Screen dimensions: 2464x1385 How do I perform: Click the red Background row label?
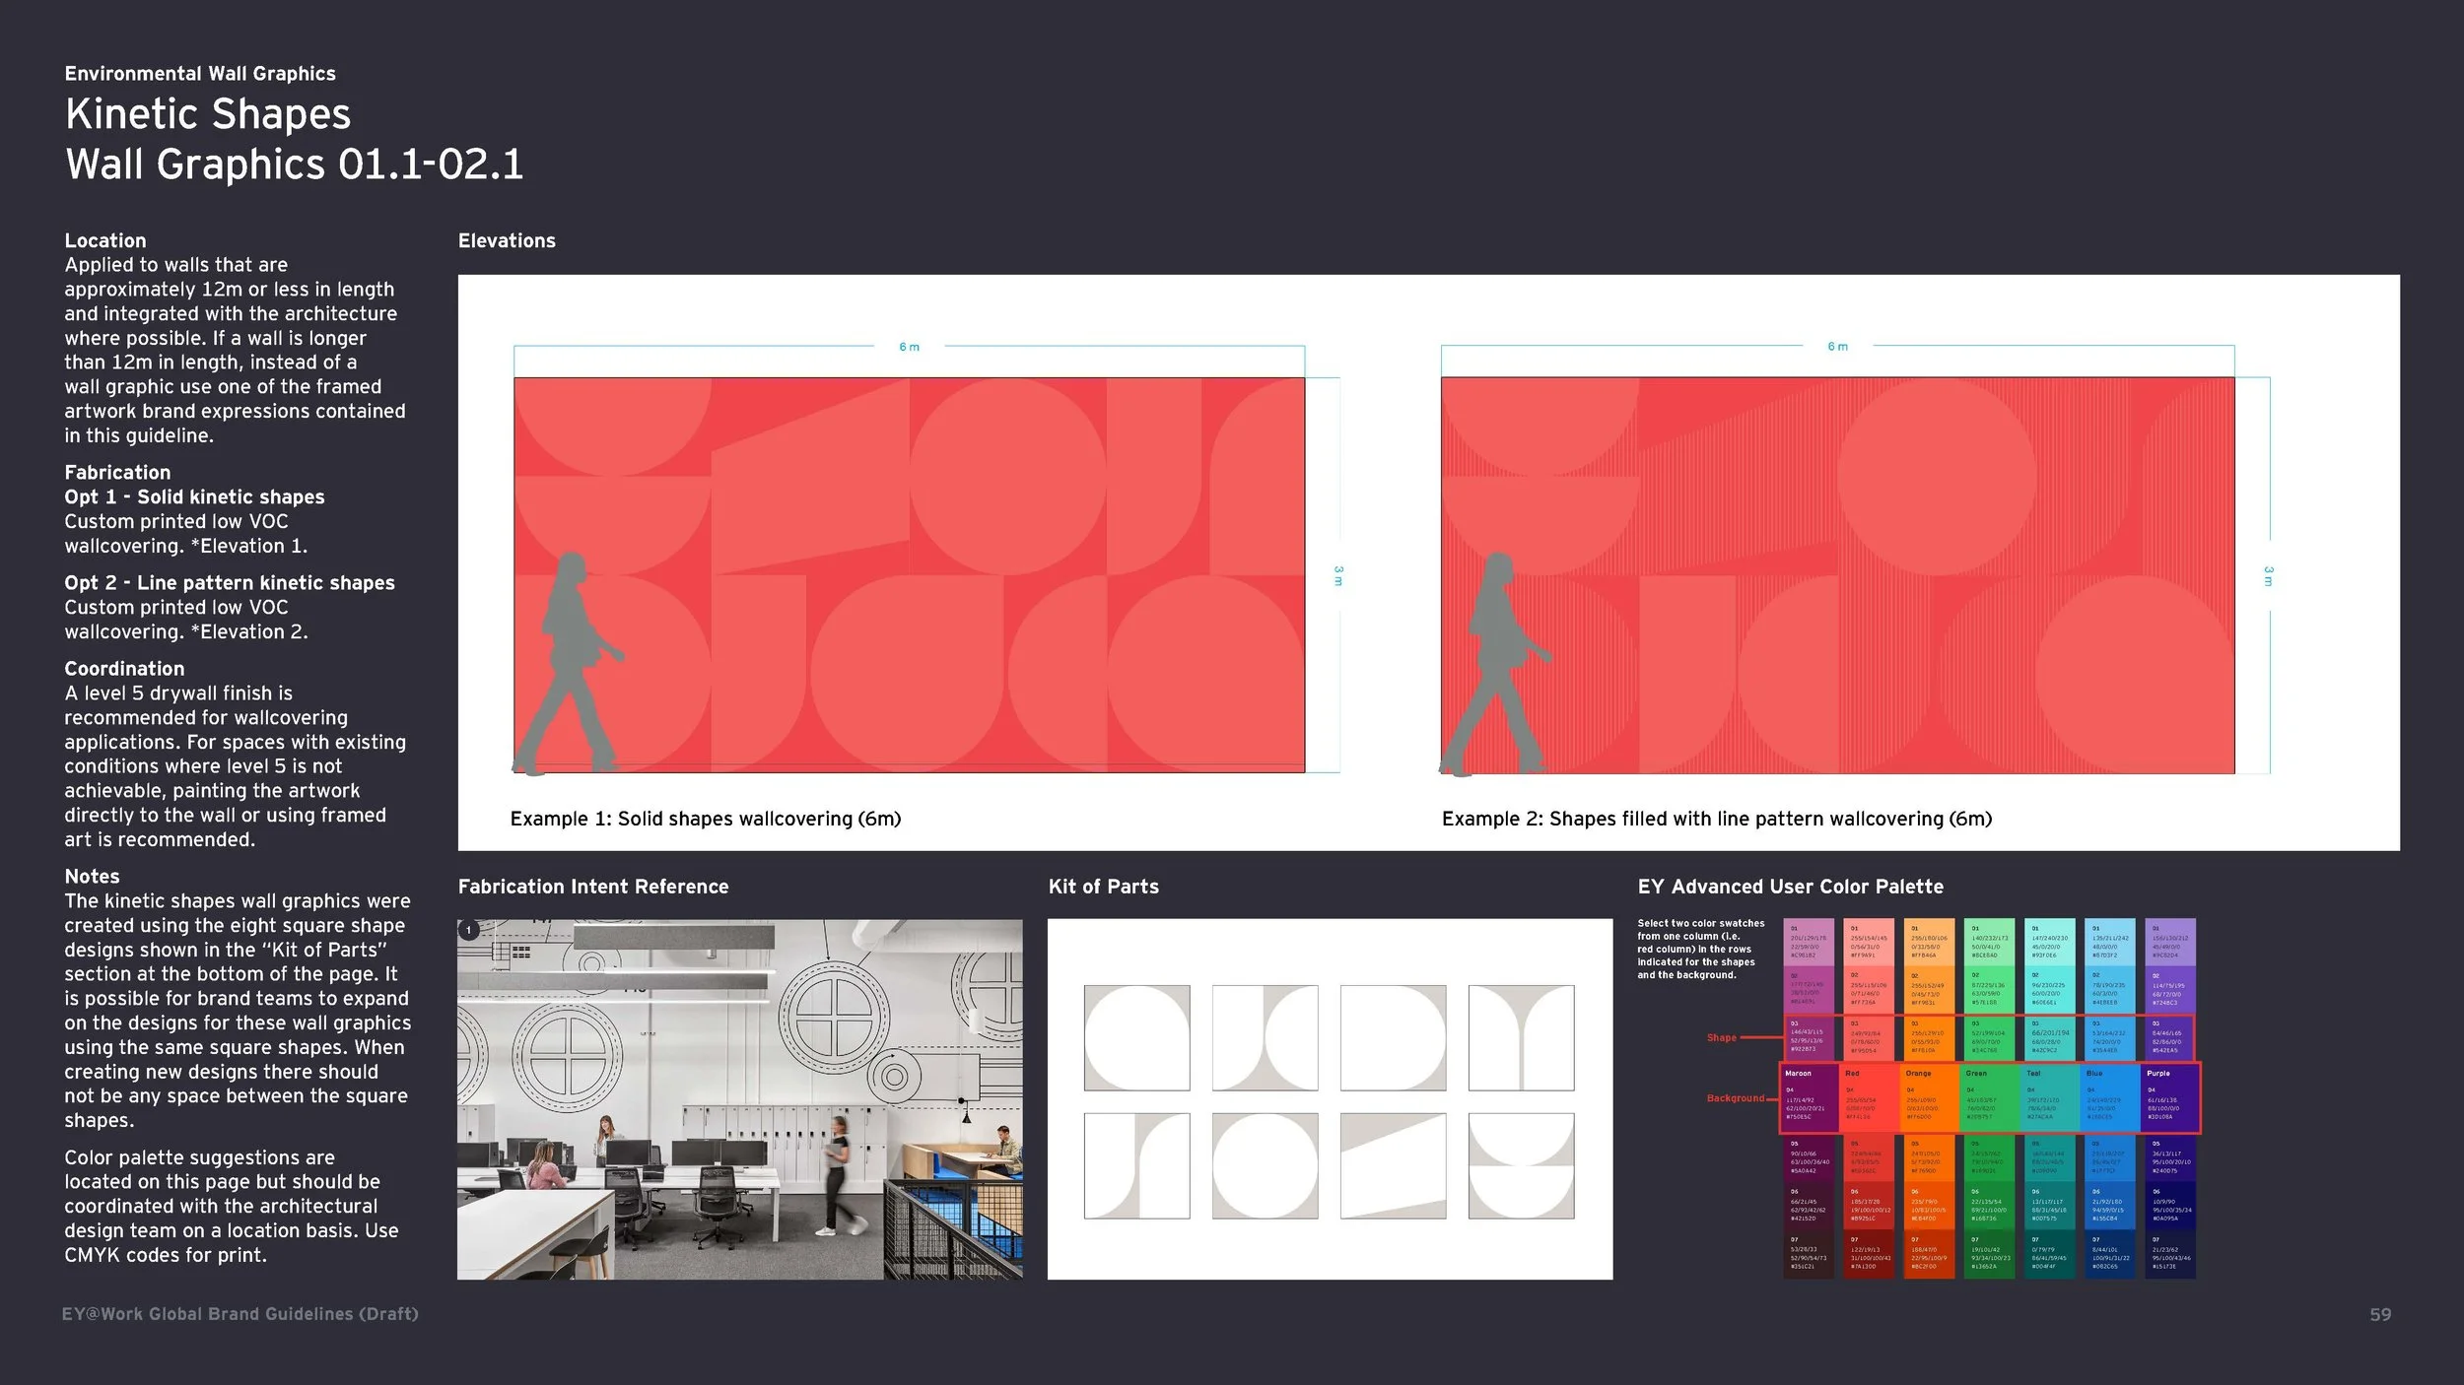point(1735,1097)
